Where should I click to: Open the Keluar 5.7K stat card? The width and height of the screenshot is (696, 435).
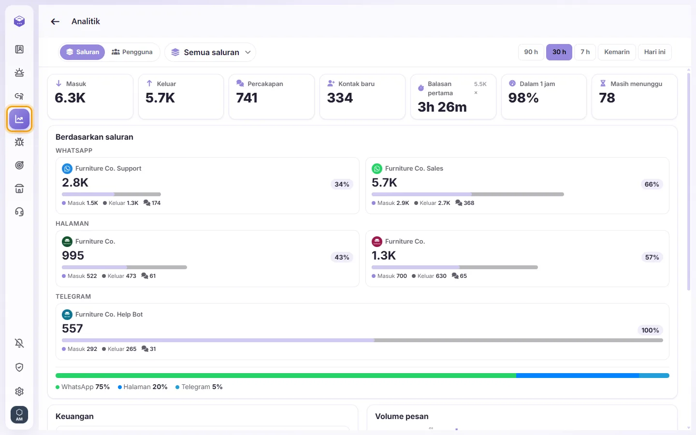coord(181,97)
